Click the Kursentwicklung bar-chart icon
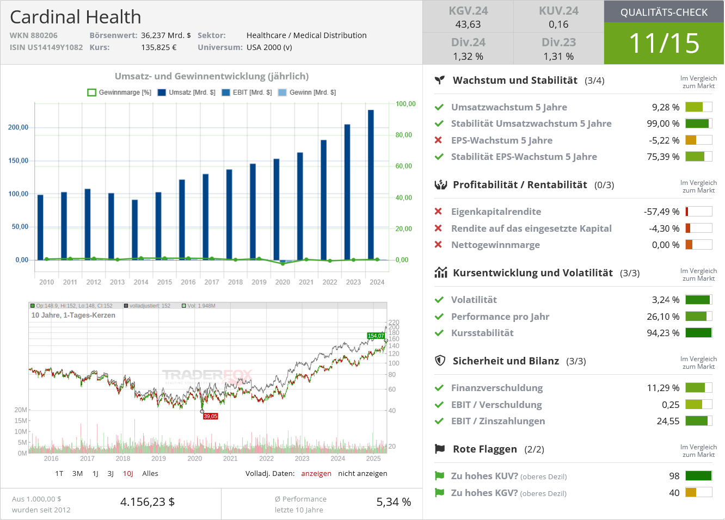The image size is (725, 520). [x=440, y=273]
